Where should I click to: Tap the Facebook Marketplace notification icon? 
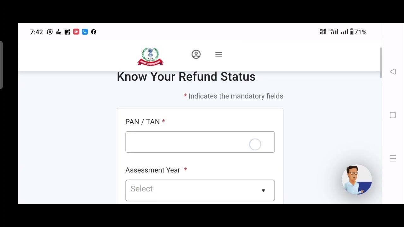tap(67, 32)
